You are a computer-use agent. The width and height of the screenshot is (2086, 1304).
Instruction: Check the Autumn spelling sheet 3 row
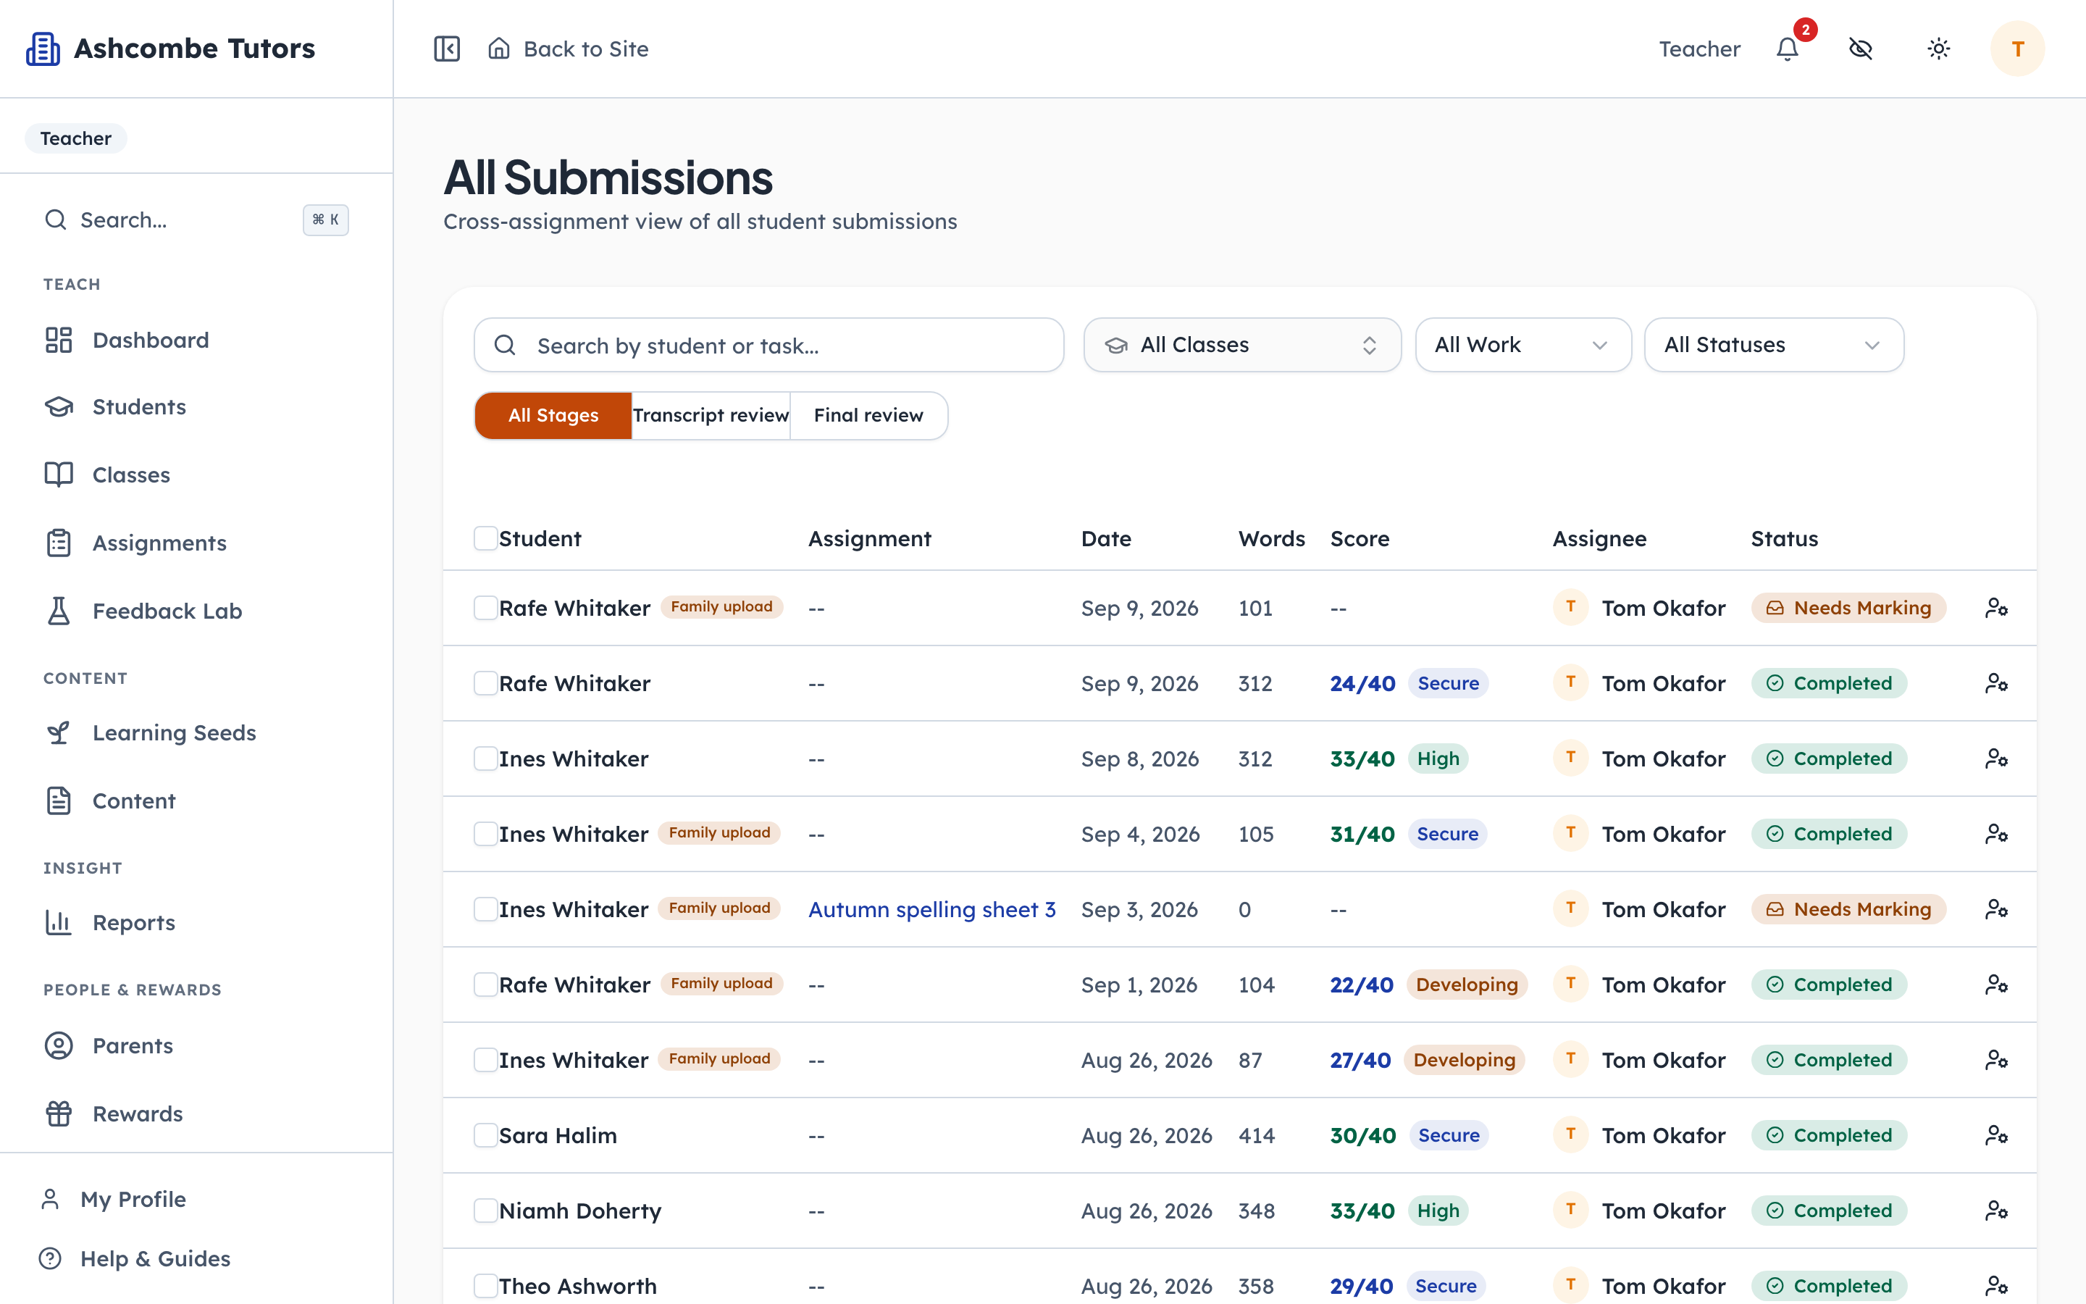pyautogui.click(x=485, y=909)
